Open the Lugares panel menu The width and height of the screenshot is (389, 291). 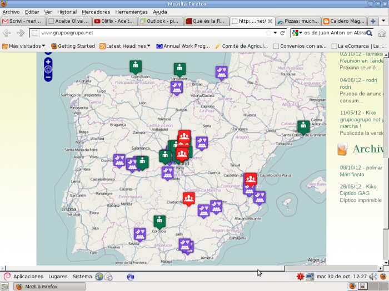pyautogui.click(x=58, y=277)
